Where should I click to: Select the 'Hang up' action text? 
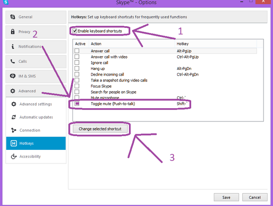[98, 69]
